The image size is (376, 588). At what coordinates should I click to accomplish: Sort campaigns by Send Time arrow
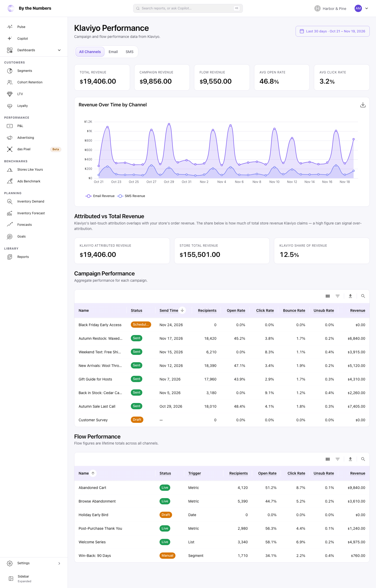point(182,310)
